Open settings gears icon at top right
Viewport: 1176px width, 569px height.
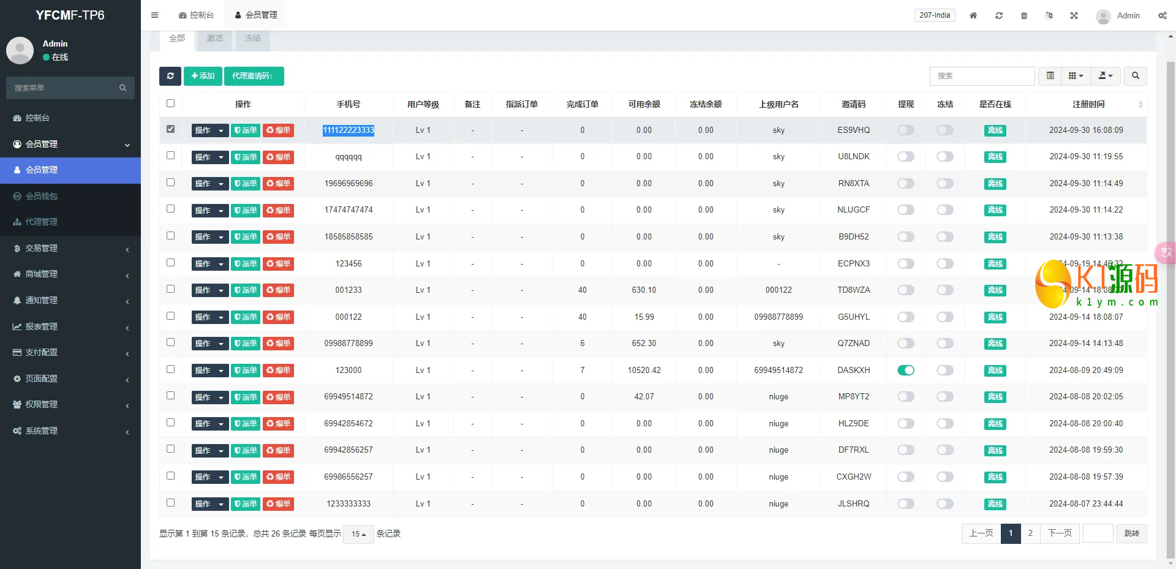1162,15
